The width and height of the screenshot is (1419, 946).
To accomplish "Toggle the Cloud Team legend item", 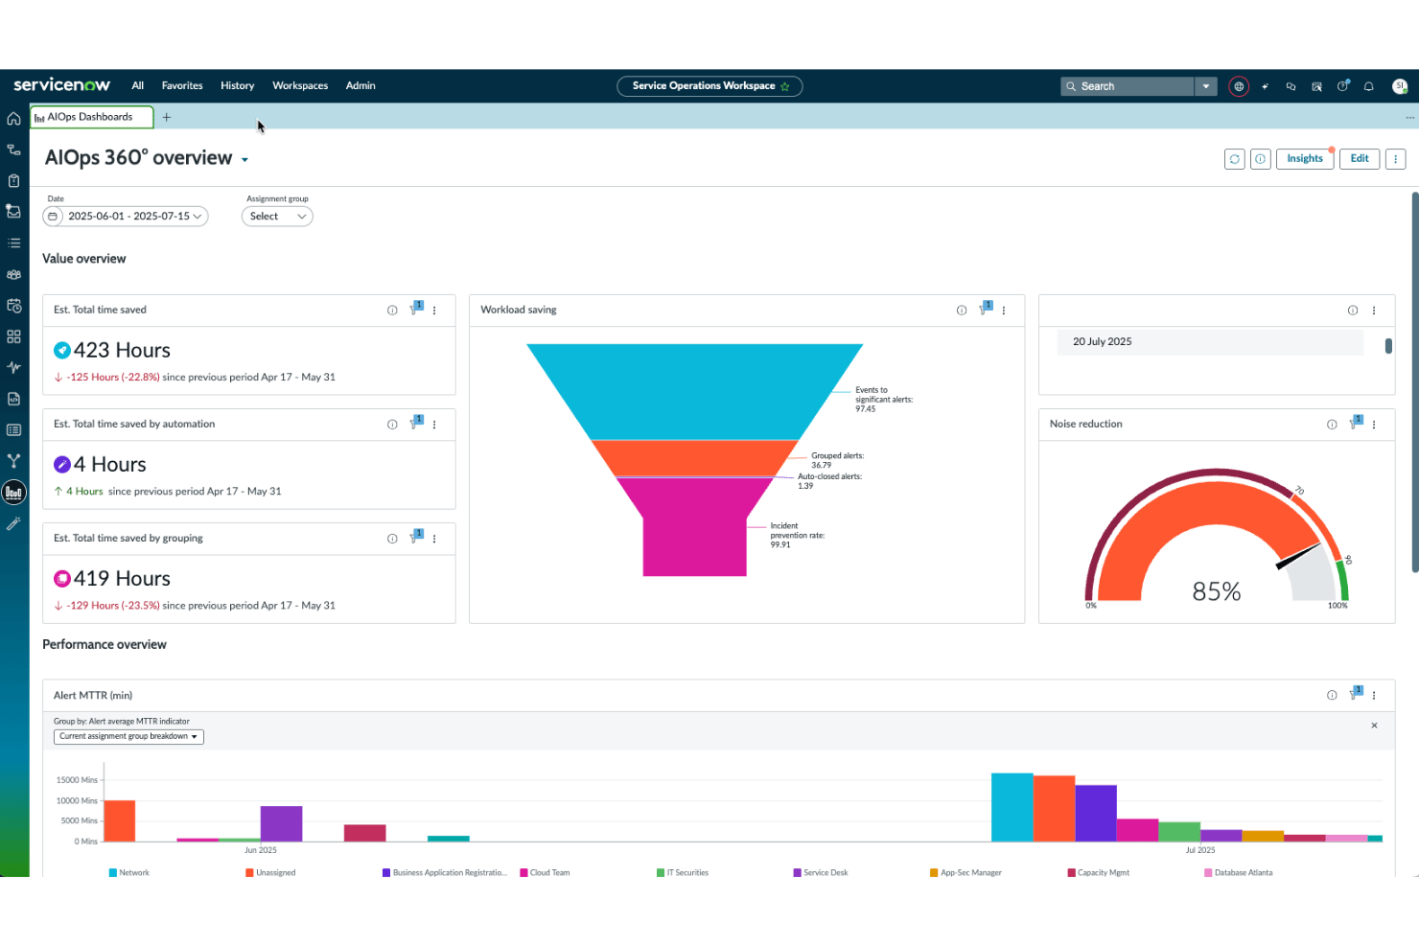I will pyautogui.click(x=545, y=873).
